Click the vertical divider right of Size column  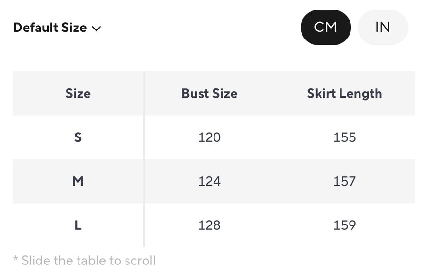click(144, 159)
